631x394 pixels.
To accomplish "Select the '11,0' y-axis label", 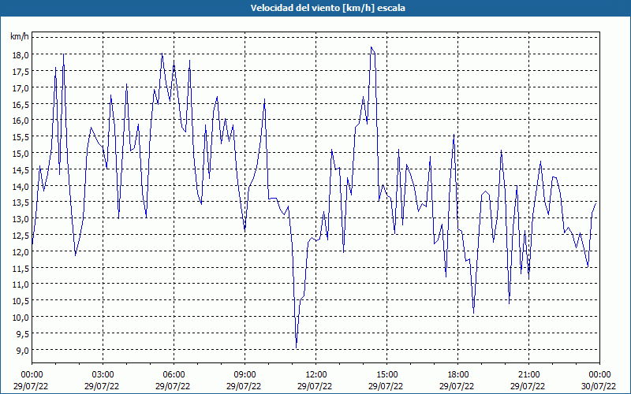I will (x=21, y=284).
